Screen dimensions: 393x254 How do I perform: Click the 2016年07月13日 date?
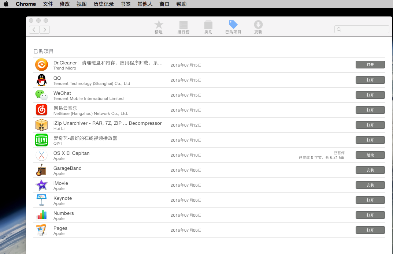tap(186, 110)
